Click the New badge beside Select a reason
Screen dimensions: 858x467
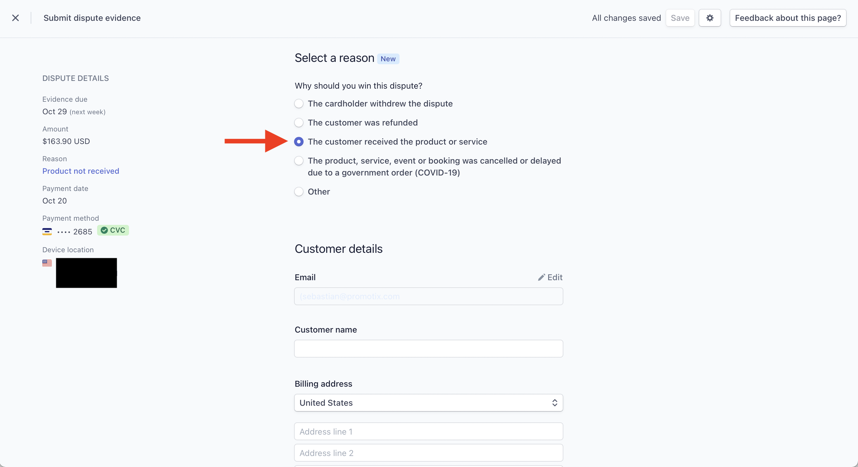point(388,59)
